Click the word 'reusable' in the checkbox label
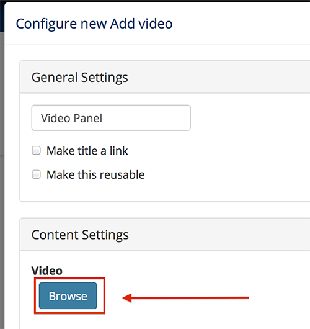310x329 pixels. pyautogui.click(x=123, y=175)
